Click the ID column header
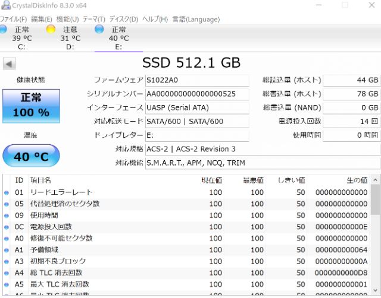381x298 pixels. 19,180
